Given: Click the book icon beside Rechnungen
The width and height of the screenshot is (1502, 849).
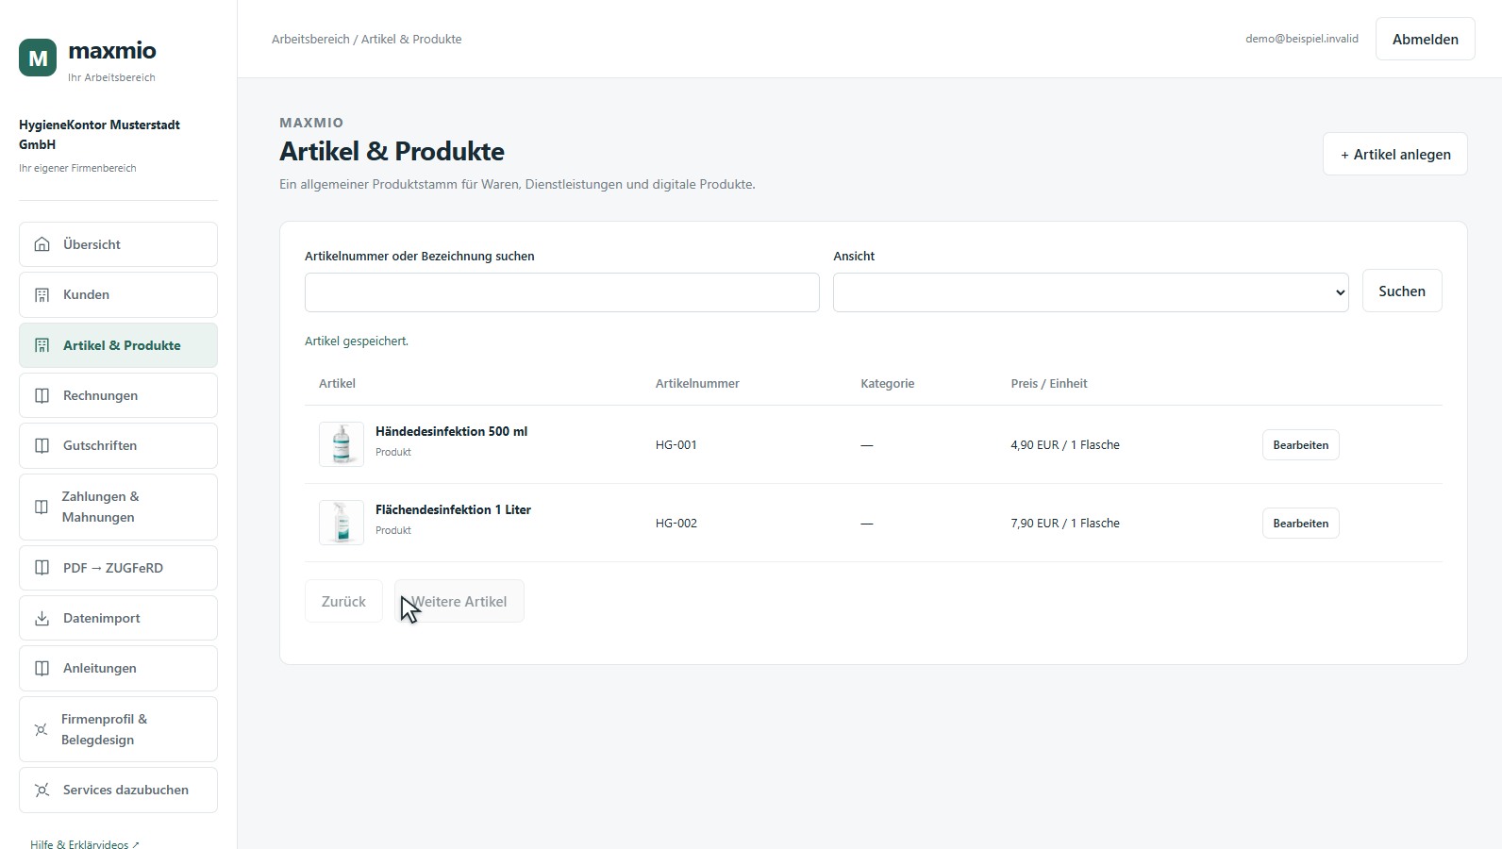Looking at the screenshot, I should tap(42, 395).
